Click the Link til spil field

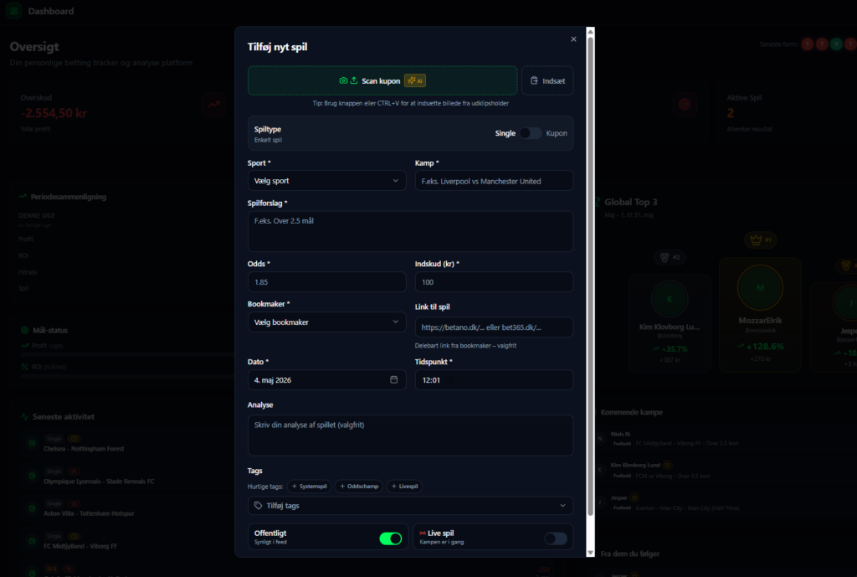click(494, 327)
